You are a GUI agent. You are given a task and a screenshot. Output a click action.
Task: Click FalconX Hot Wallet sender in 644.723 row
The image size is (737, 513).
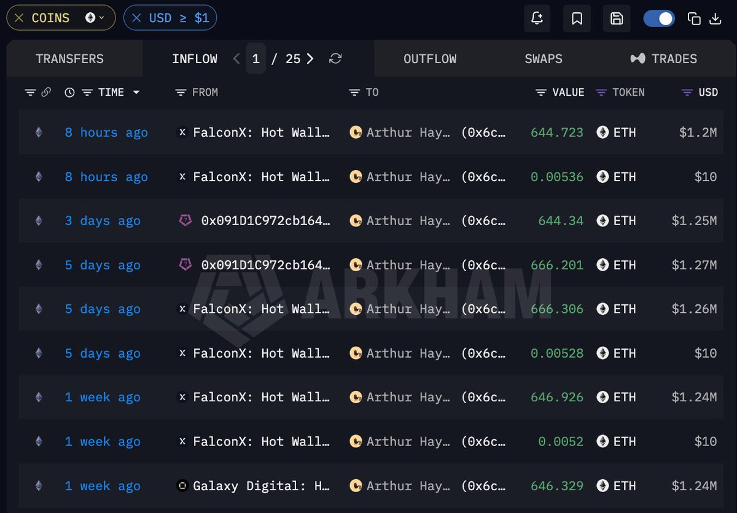pyautogui.click(x=262, y=133)
